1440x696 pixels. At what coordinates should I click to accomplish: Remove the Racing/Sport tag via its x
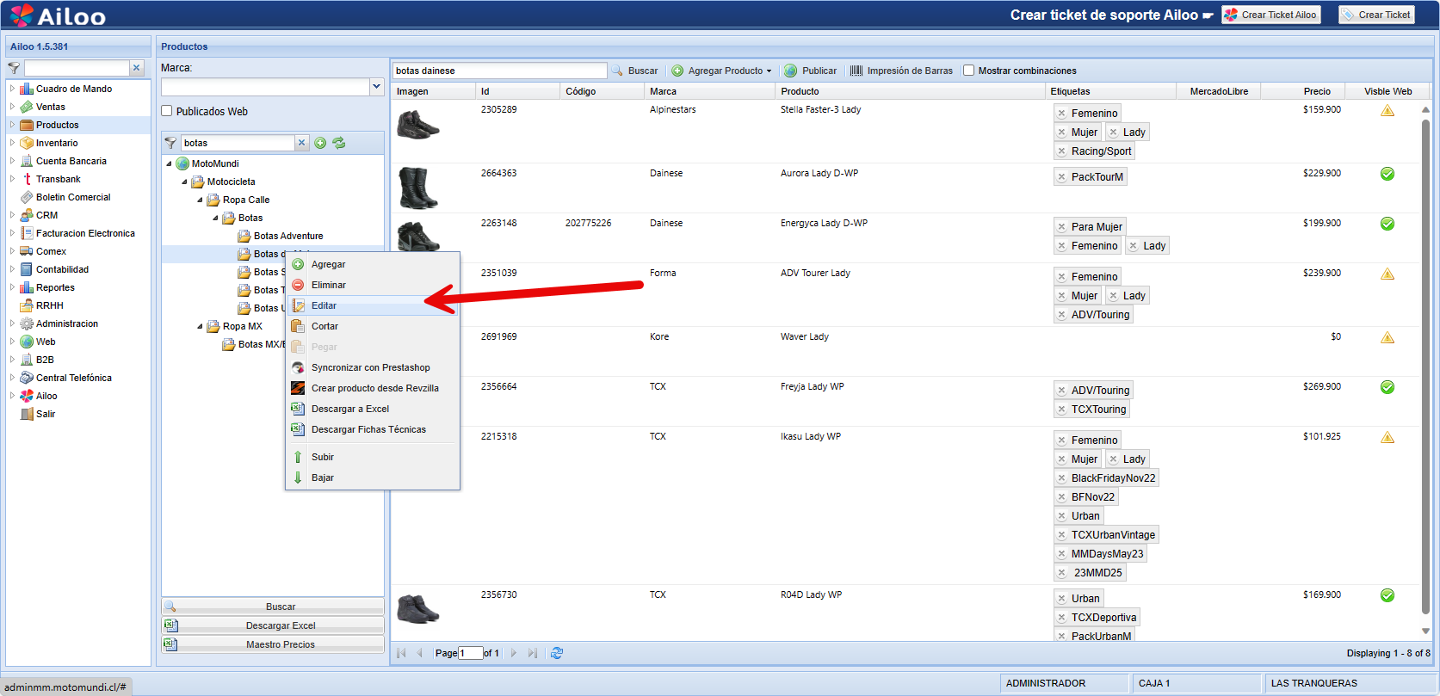[1062, 151]
